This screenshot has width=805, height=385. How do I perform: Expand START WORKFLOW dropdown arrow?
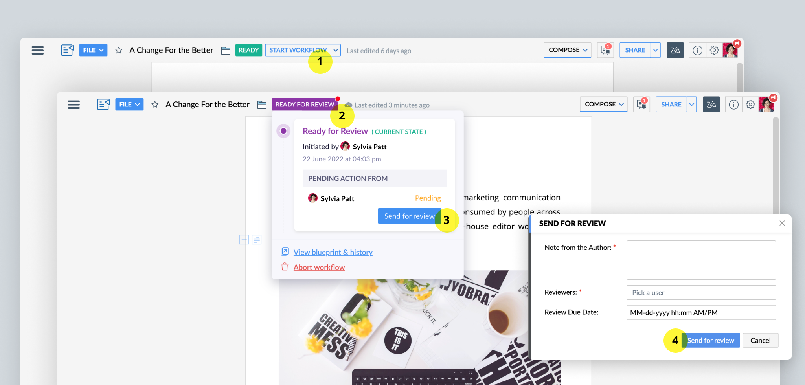pyautogui.click(x=336, y=50)
